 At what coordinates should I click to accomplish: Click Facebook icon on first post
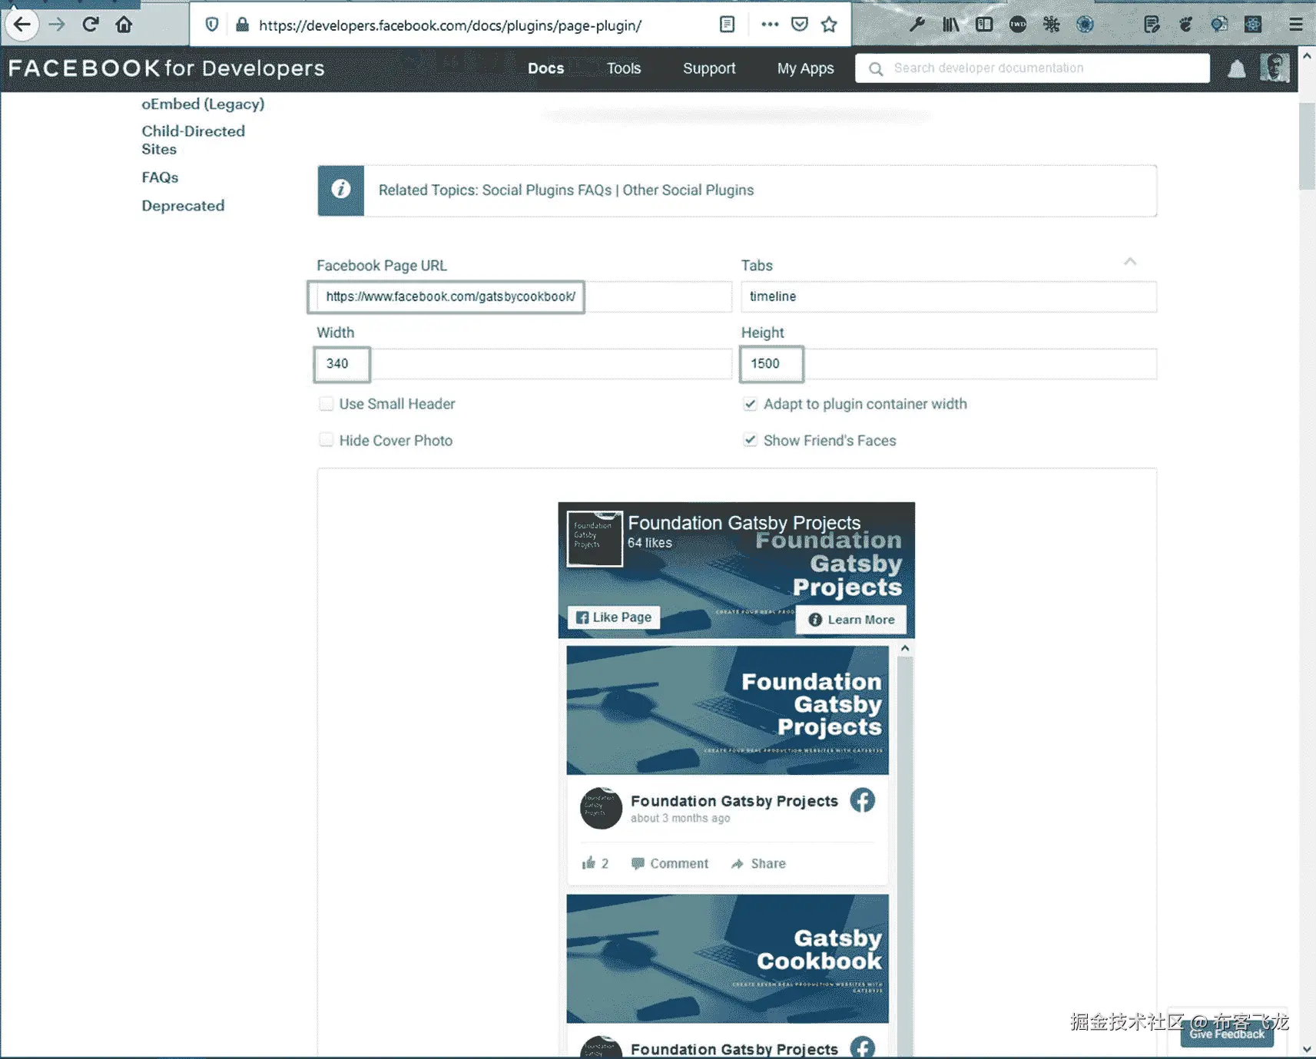coord(862,800)
